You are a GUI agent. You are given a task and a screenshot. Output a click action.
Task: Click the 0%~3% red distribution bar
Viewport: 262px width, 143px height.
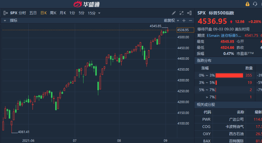coord(229,75)
